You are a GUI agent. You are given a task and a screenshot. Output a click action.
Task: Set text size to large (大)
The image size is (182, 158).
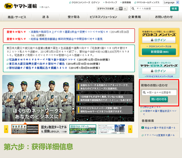[125, 9]
